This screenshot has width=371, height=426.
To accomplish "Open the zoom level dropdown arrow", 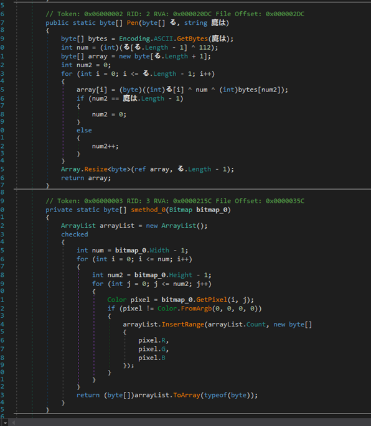I will coord(4,423).
